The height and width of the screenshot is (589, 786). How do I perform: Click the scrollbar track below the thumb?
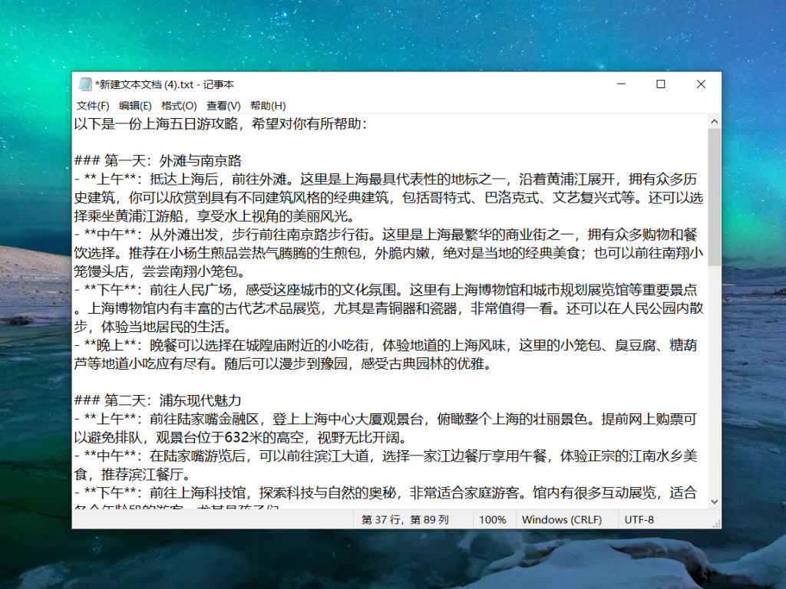pyautogui.click(x=715, y=380)
